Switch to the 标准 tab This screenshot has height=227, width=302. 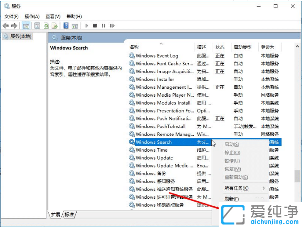tap(69, 215)
